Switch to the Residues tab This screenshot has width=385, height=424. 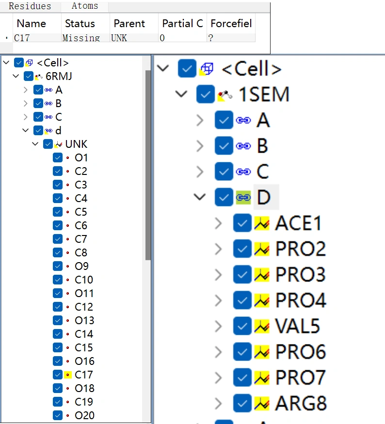point(30,6)
